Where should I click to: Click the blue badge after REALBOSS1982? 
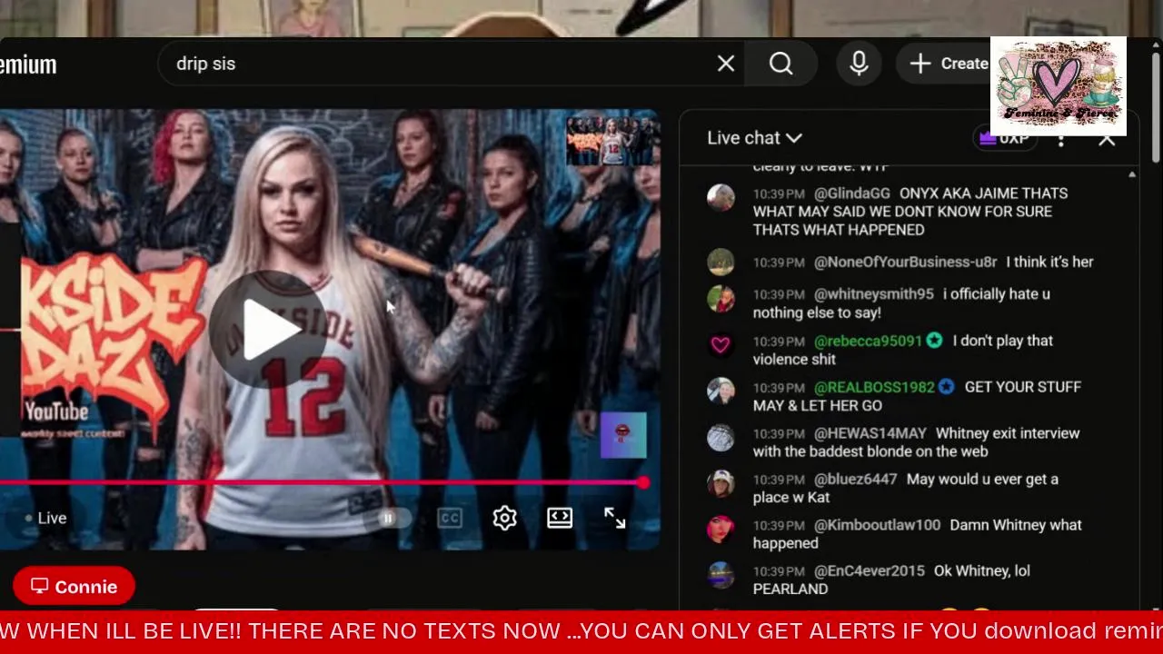point(946,387)
